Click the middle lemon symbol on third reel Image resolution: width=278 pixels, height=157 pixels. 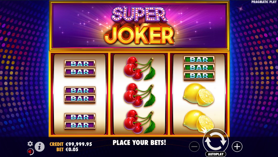click(x=198, y=95)
